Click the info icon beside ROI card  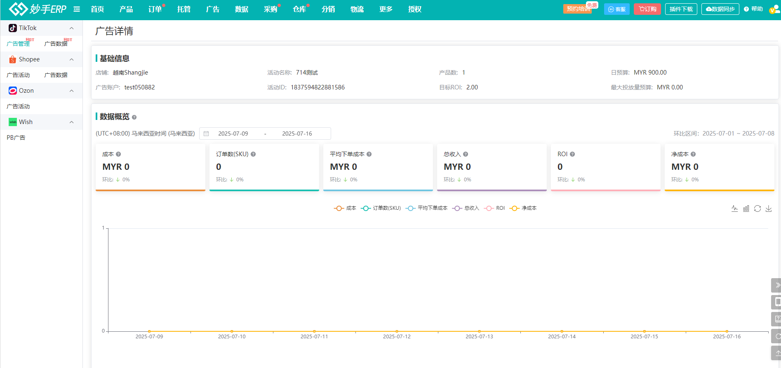click(x=572, y=154)
